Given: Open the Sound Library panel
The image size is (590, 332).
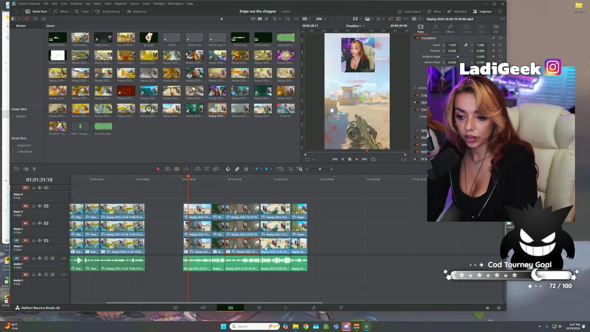Looking at the screenshot, I should coord(107,12).
